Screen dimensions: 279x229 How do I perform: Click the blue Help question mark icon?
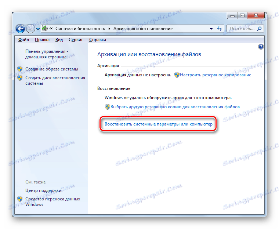click(261, 47)
